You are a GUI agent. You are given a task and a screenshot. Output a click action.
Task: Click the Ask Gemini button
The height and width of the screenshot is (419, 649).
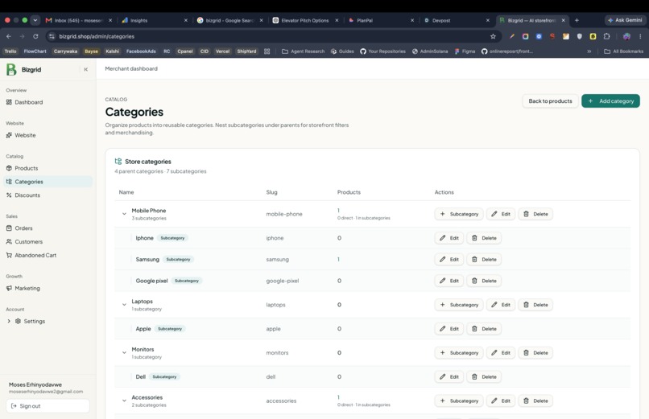click(x=625, y=20)
